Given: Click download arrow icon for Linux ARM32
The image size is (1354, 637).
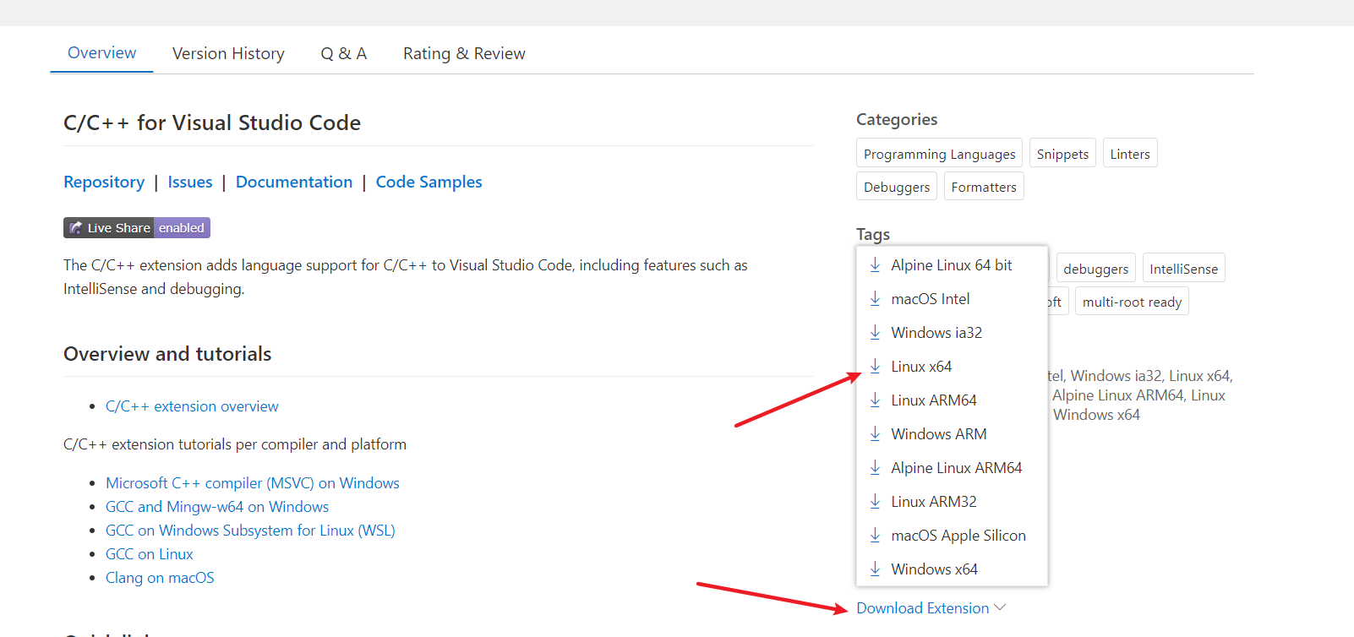Looking at the screenshot, I should click(x=875, y=502).
